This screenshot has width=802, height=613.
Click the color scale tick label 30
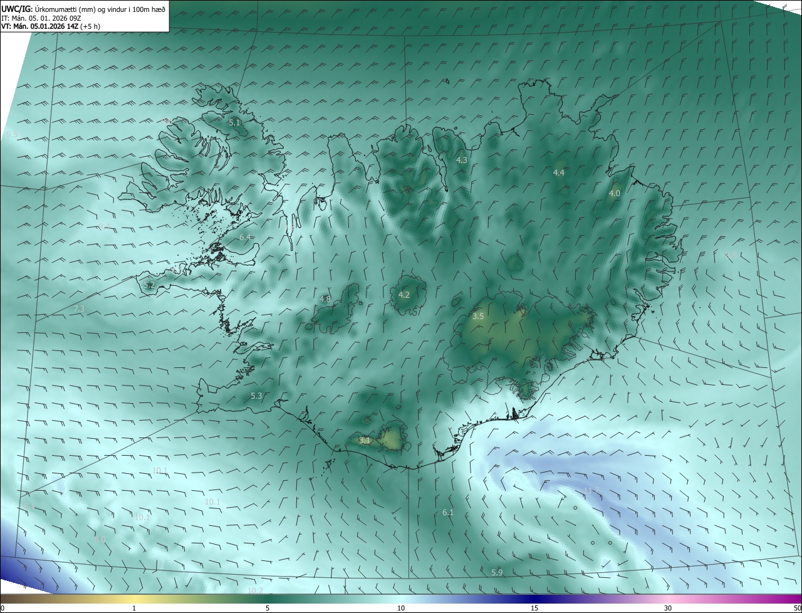pyautogui.click(x=668, y=609)
